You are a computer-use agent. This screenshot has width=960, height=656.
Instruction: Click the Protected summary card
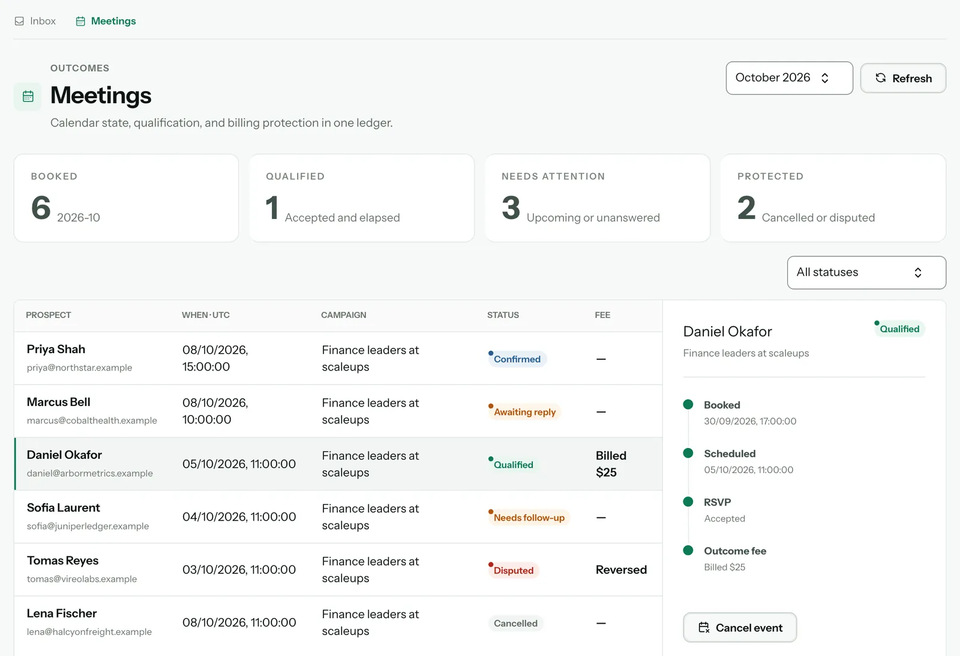[833, 198]
